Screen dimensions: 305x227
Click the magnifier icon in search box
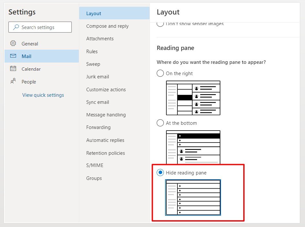pyautogui.click(x=16, y=27)
